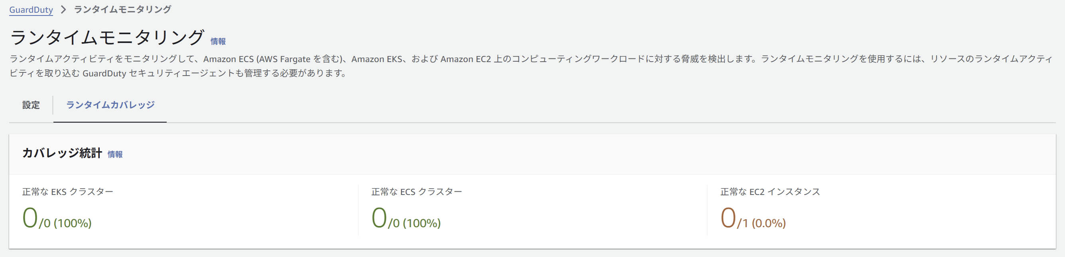Screen dimensions: 1065x257
Task: Select the ランタイムカバレッジ tab
Action: 110,105
